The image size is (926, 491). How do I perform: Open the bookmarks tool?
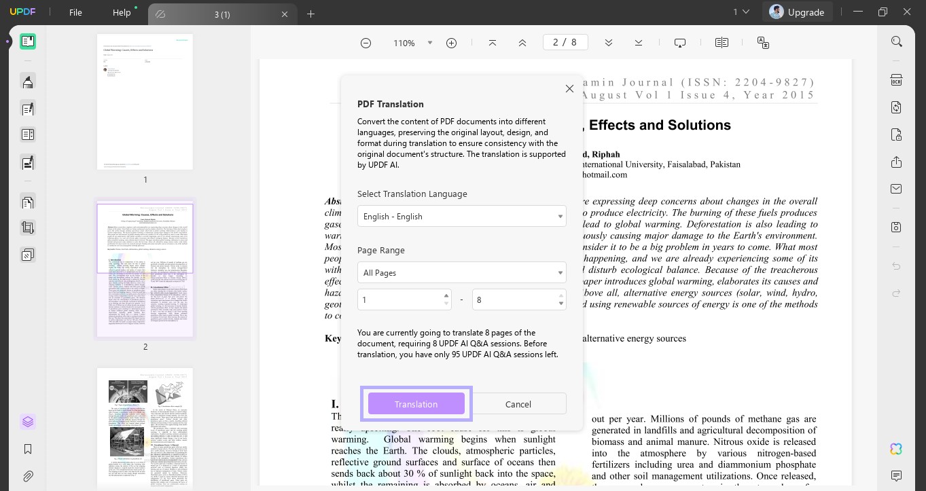click(28, 449)
